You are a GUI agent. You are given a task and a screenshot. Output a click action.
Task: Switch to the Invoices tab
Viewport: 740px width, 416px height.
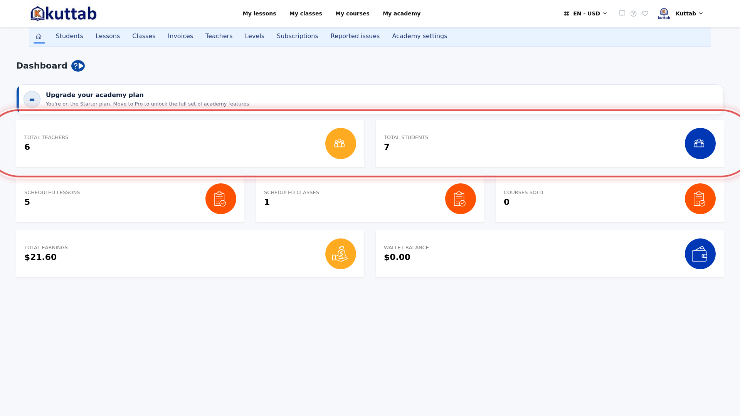pyautogui.click(x=180, y=36)
